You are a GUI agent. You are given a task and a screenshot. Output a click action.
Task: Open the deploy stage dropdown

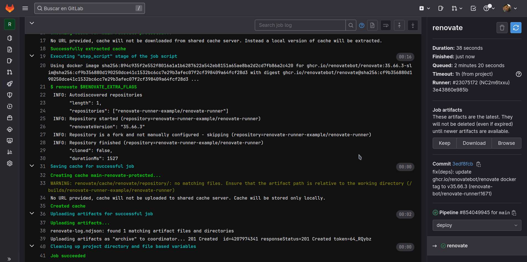[477, 225]
